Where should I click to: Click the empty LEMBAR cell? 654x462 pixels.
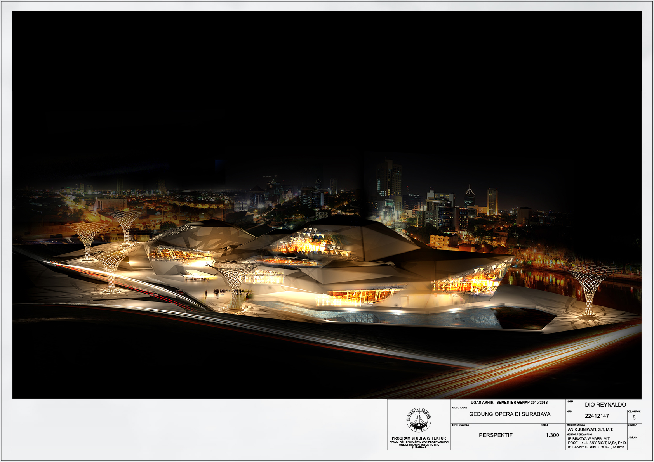point(634,431)
